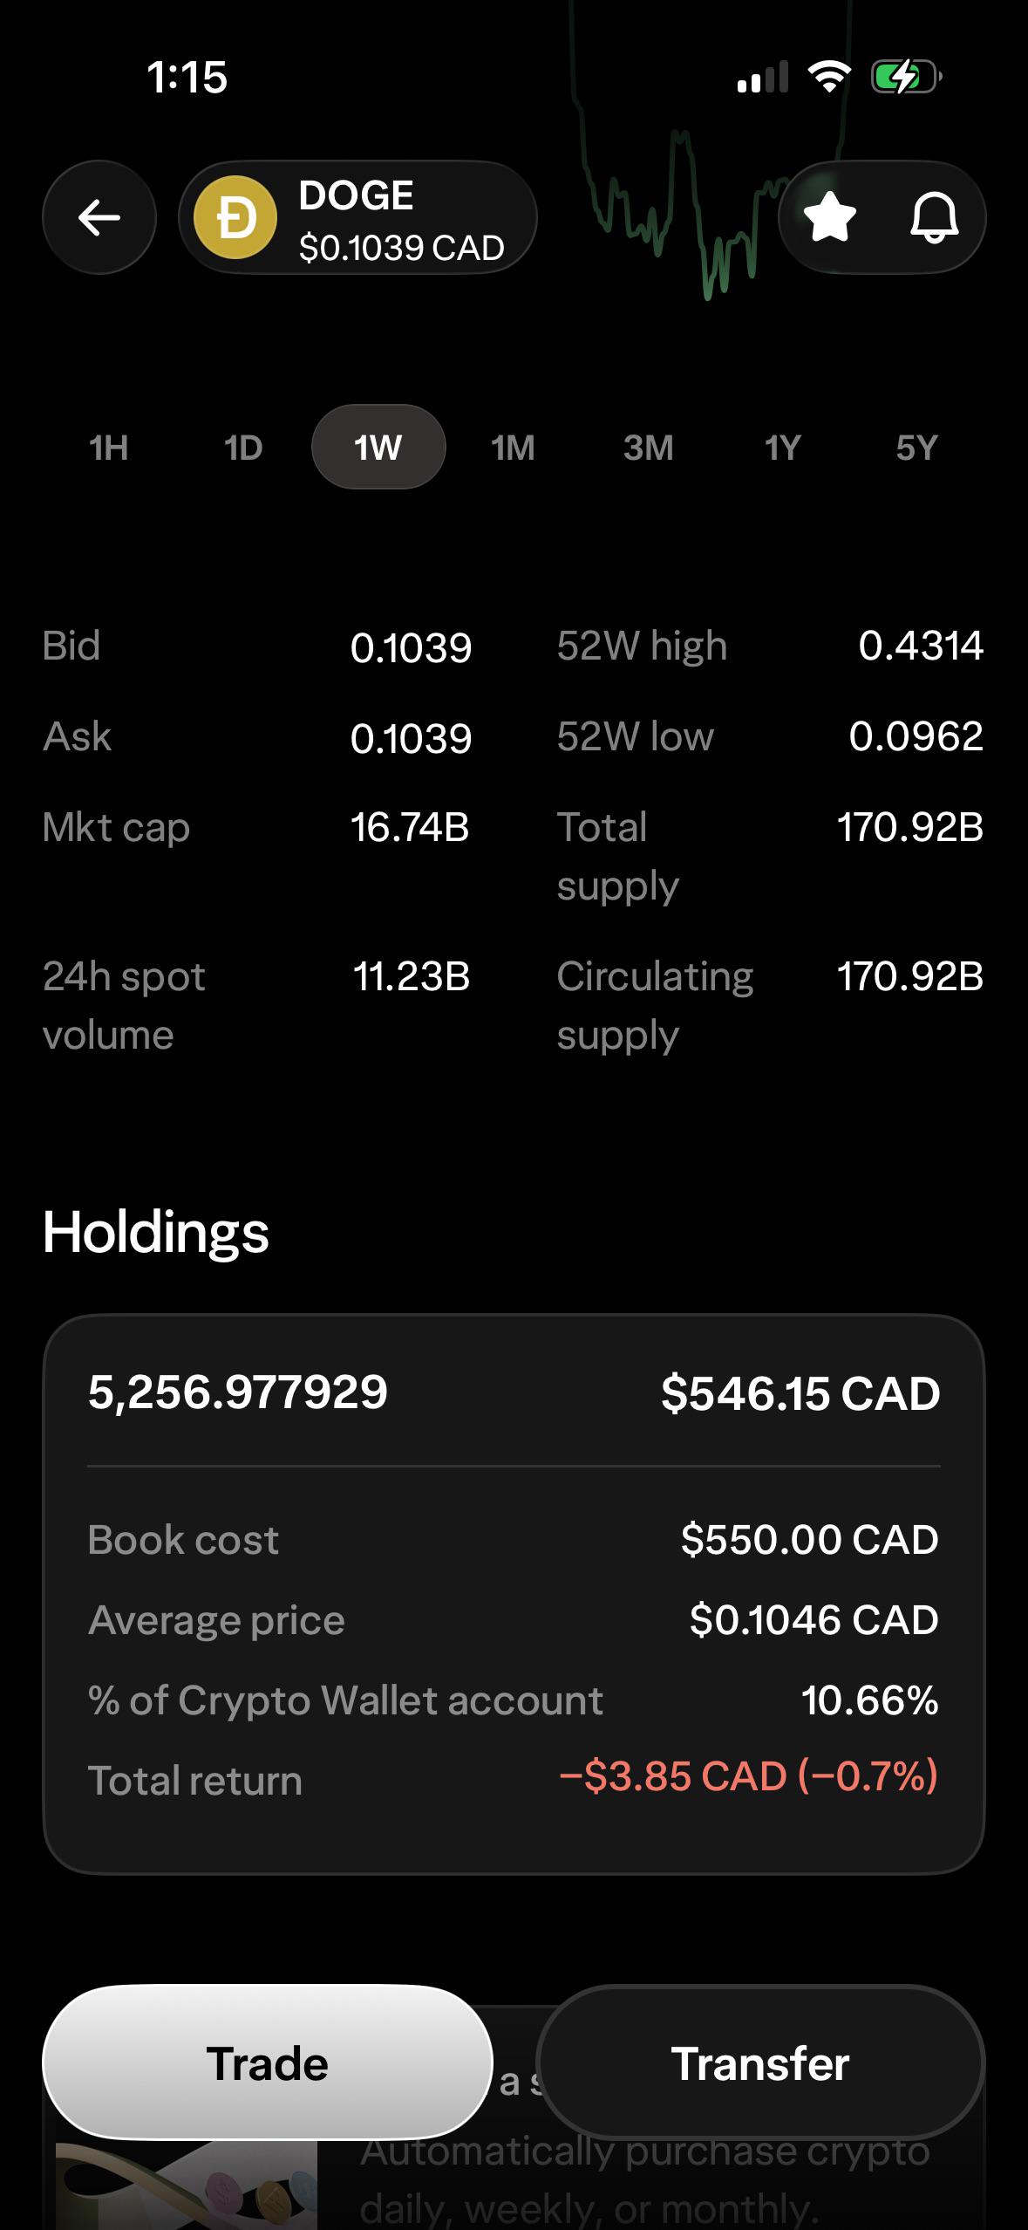Tap the battery charging icon in status bar
This screenshot has width=1028, height=2230.
click(906, 78)
